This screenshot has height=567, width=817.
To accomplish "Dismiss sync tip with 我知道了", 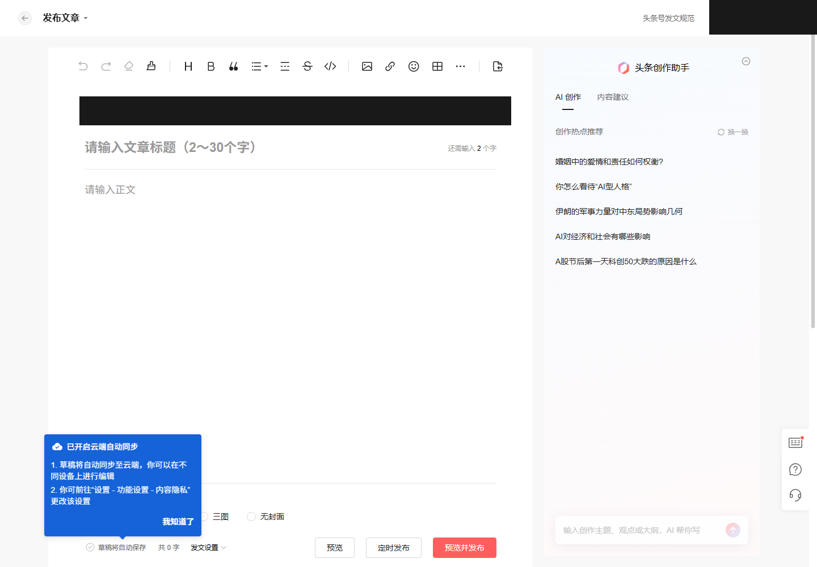I will point(178,522).
